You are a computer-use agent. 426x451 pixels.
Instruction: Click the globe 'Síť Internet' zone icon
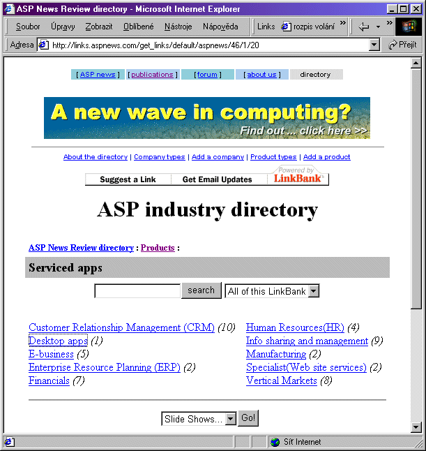pos(275,442)
